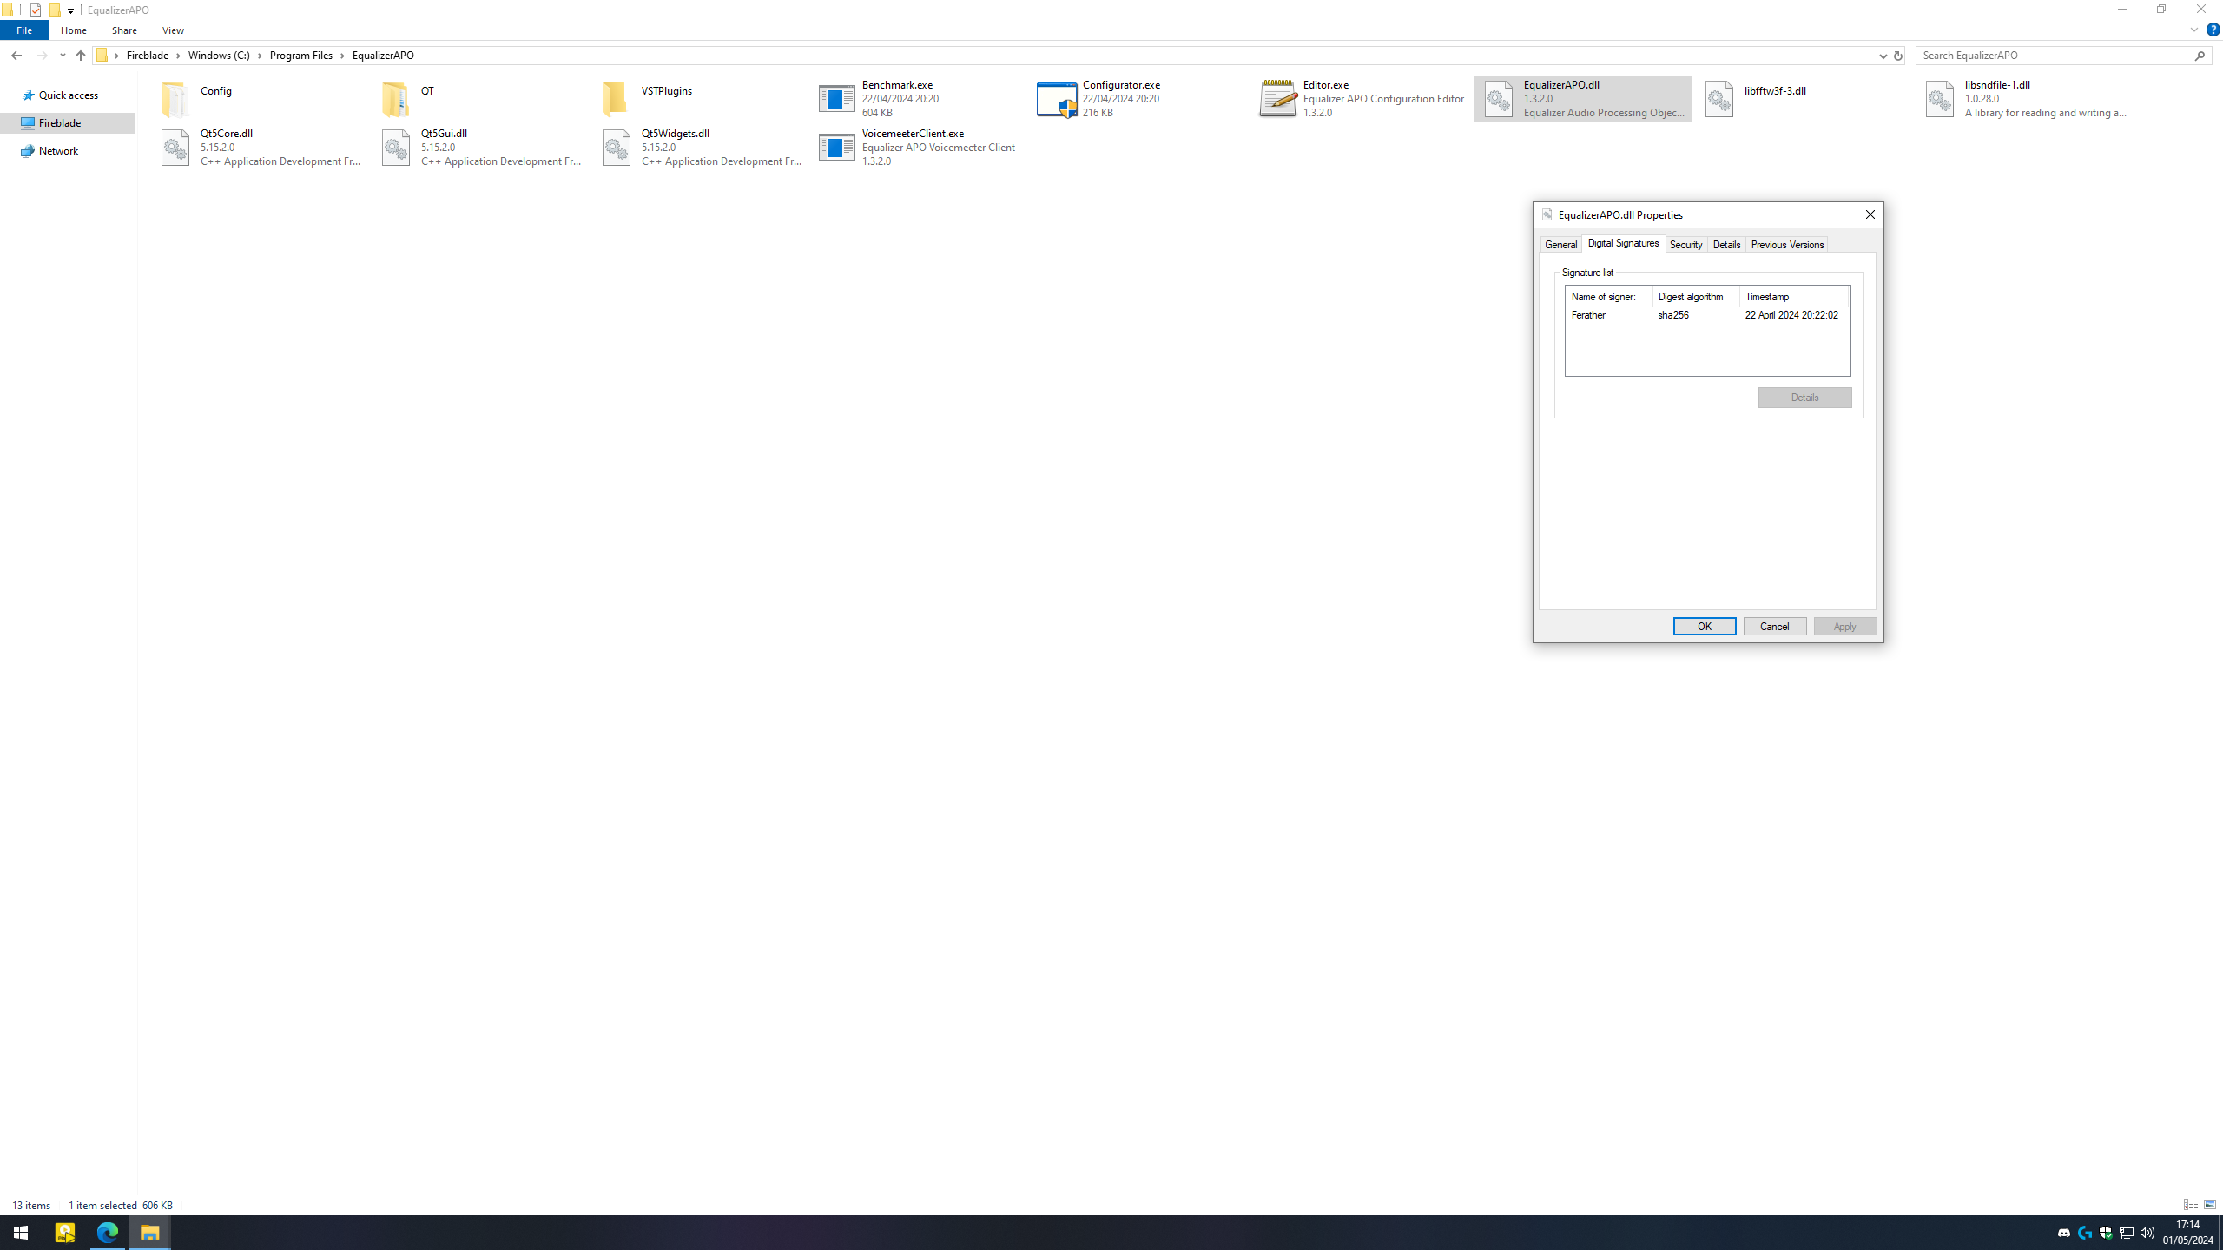Go back in Explorer navigation
This screenshot has height=1250, width=2223.
point(16,56)
